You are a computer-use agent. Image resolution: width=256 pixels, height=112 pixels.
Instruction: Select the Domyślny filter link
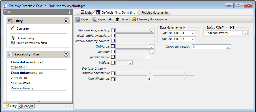point(23,29)
